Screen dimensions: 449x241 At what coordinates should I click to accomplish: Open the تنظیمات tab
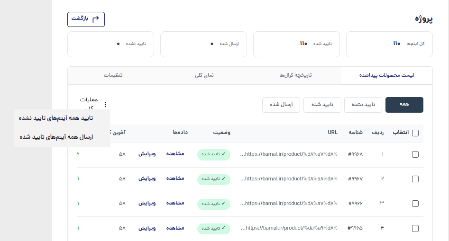pos(113,75)
